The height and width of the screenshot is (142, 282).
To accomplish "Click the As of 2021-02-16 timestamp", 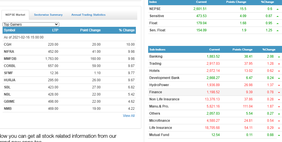I will click(x=24, y=37).
